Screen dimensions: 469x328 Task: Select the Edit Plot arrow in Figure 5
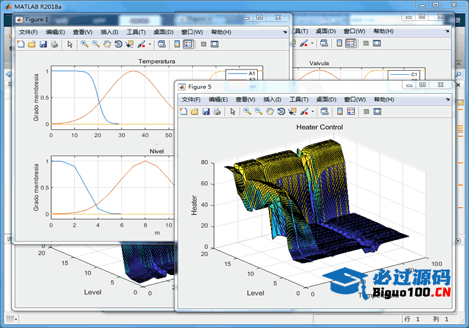[x=233, y=112]
